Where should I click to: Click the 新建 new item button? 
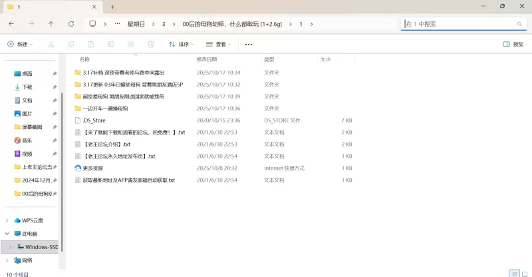20,45
